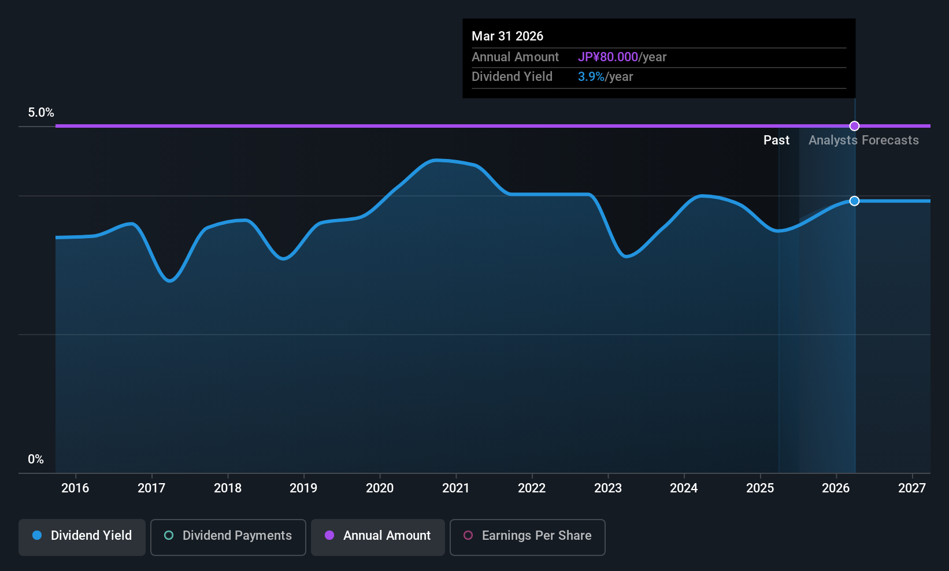
Task: Toggle the Dividend Payments series
Action: 228,537
